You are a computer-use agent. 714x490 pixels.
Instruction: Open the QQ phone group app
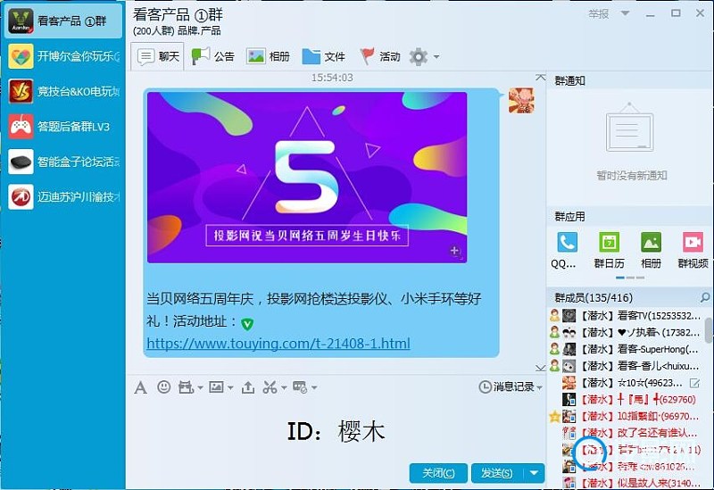[566, 250]
